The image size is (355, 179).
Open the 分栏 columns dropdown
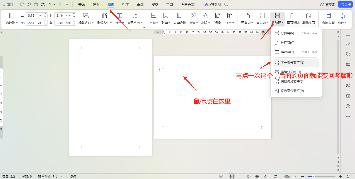pyautogui.click(x=119, y=18)
